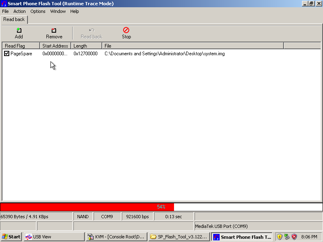Click Smart Phone Flash Tool taskbar button

coord(242,237)
